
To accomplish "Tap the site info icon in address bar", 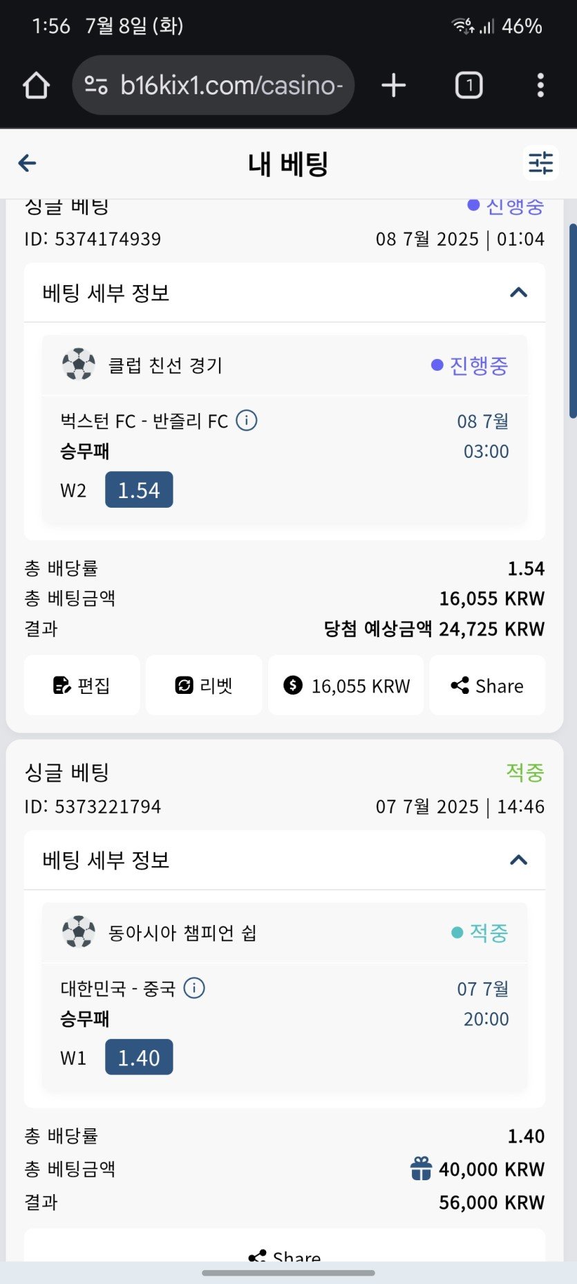I will coord(96,86).
